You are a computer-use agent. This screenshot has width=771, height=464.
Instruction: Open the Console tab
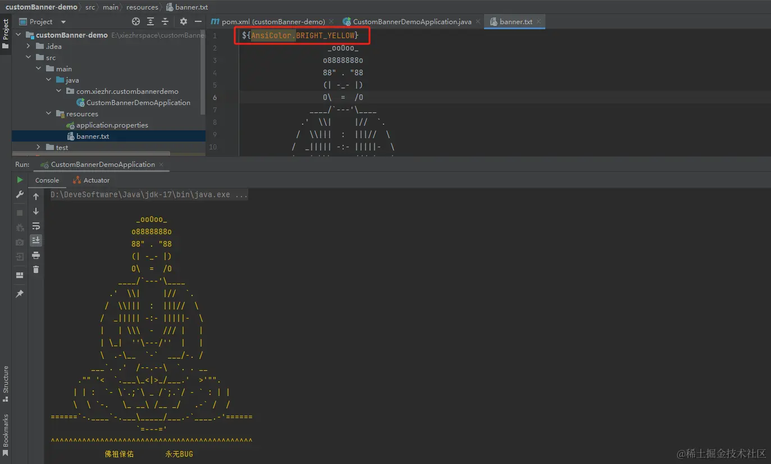47,180
